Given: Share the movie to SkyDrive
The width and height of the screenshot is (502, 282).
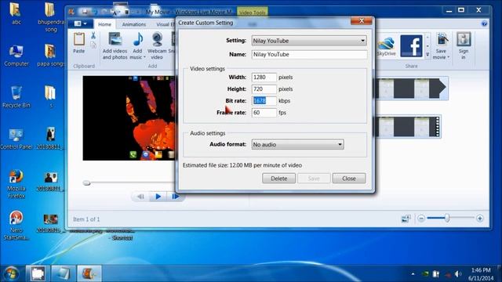Looking at the screenshot, I should [x=386, y=46].
